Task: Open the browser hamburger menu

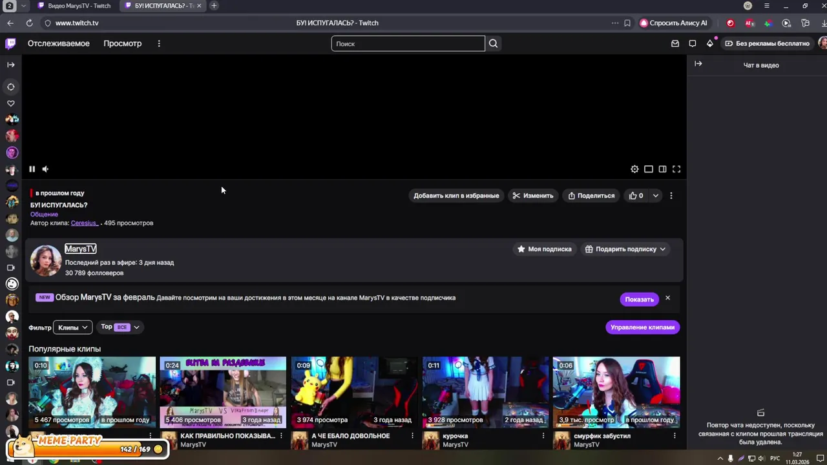Action: 767,6
